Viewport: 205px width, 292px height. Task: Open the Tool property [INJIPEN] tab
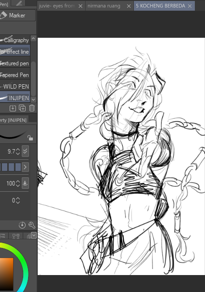tap(14, 120)
